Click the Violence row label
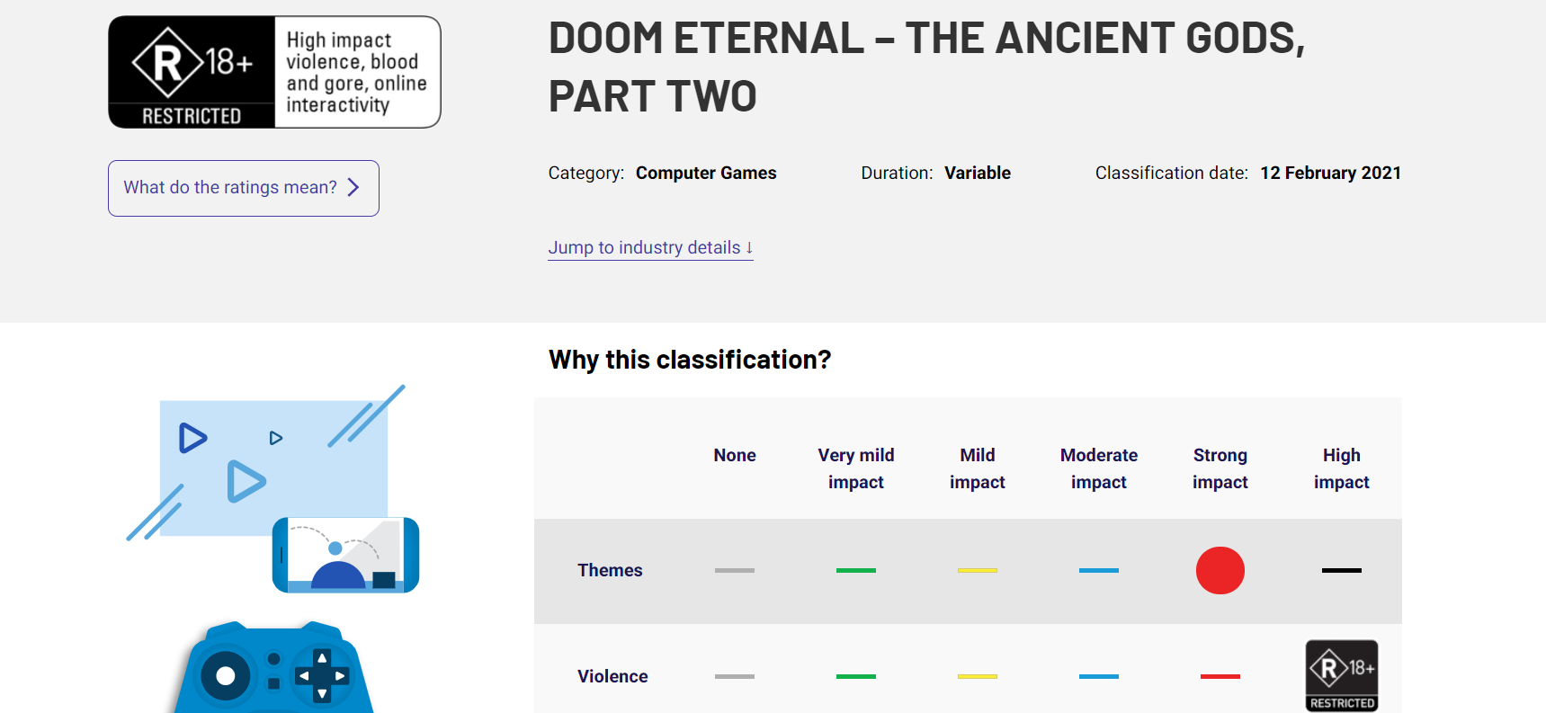Screen dimensions: 1546x713 click(612, 676)
